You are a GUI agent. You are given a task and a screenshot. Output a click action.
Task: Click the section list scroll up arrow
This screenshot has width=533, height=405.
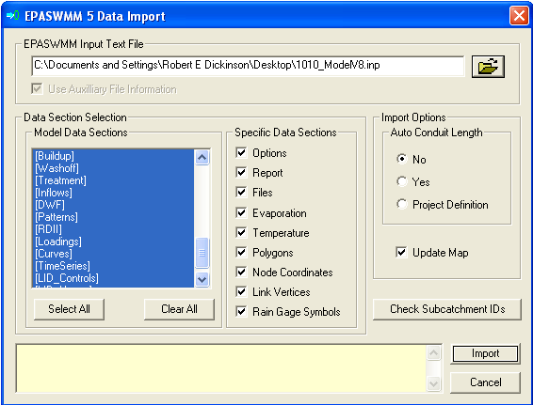pyautogui.click(x=202, y=157)
